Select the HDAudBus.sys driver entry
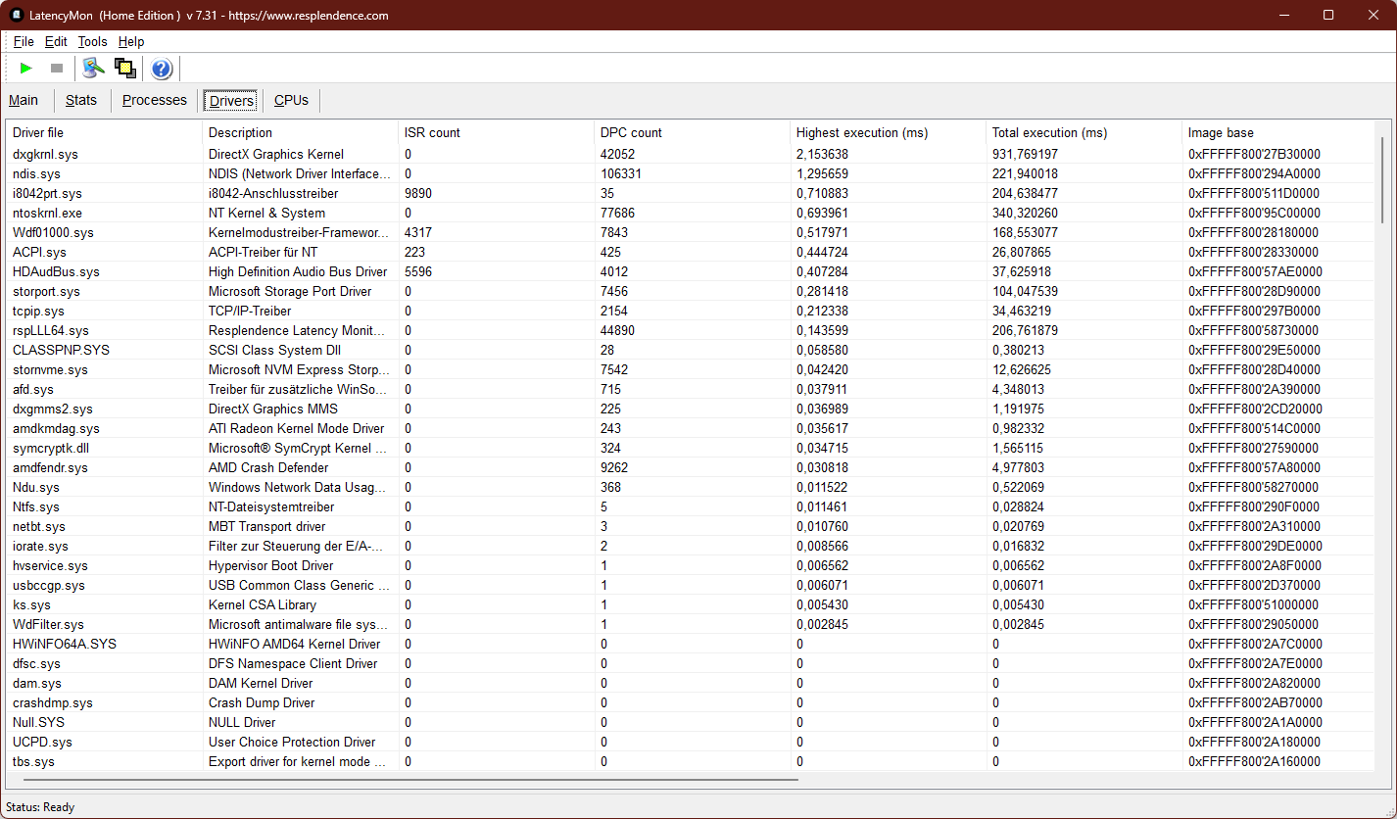1397x819 pixels. coord(56,271)
